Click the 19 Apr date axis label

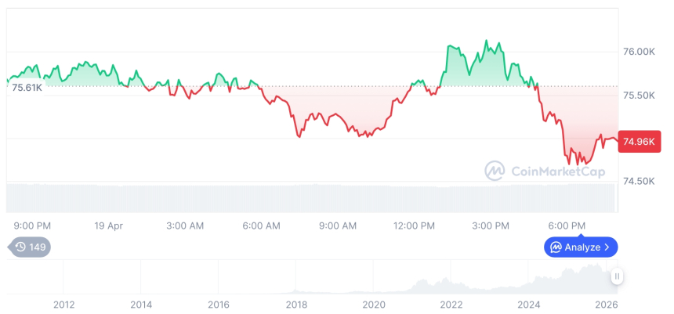pos(109,226)
